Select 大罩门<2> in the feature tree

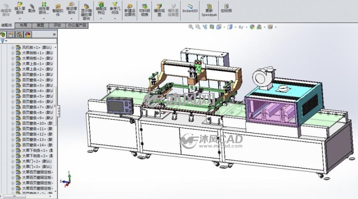[x=37, y=161]
